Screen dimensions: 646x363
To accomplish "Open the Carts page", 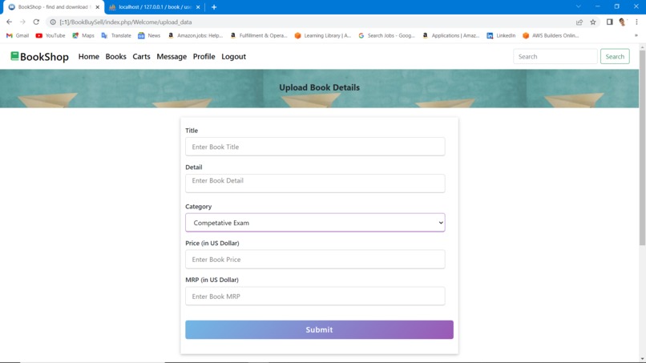I will tap(141, 56).
